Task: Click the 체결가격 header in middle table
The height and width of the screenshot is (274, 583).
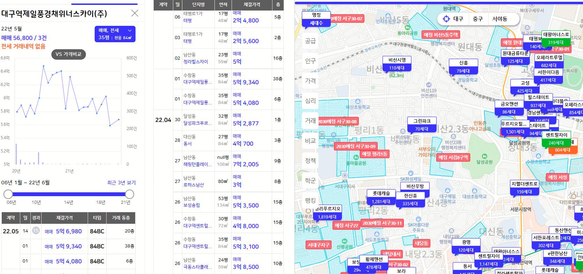Action: coord(252,5)
